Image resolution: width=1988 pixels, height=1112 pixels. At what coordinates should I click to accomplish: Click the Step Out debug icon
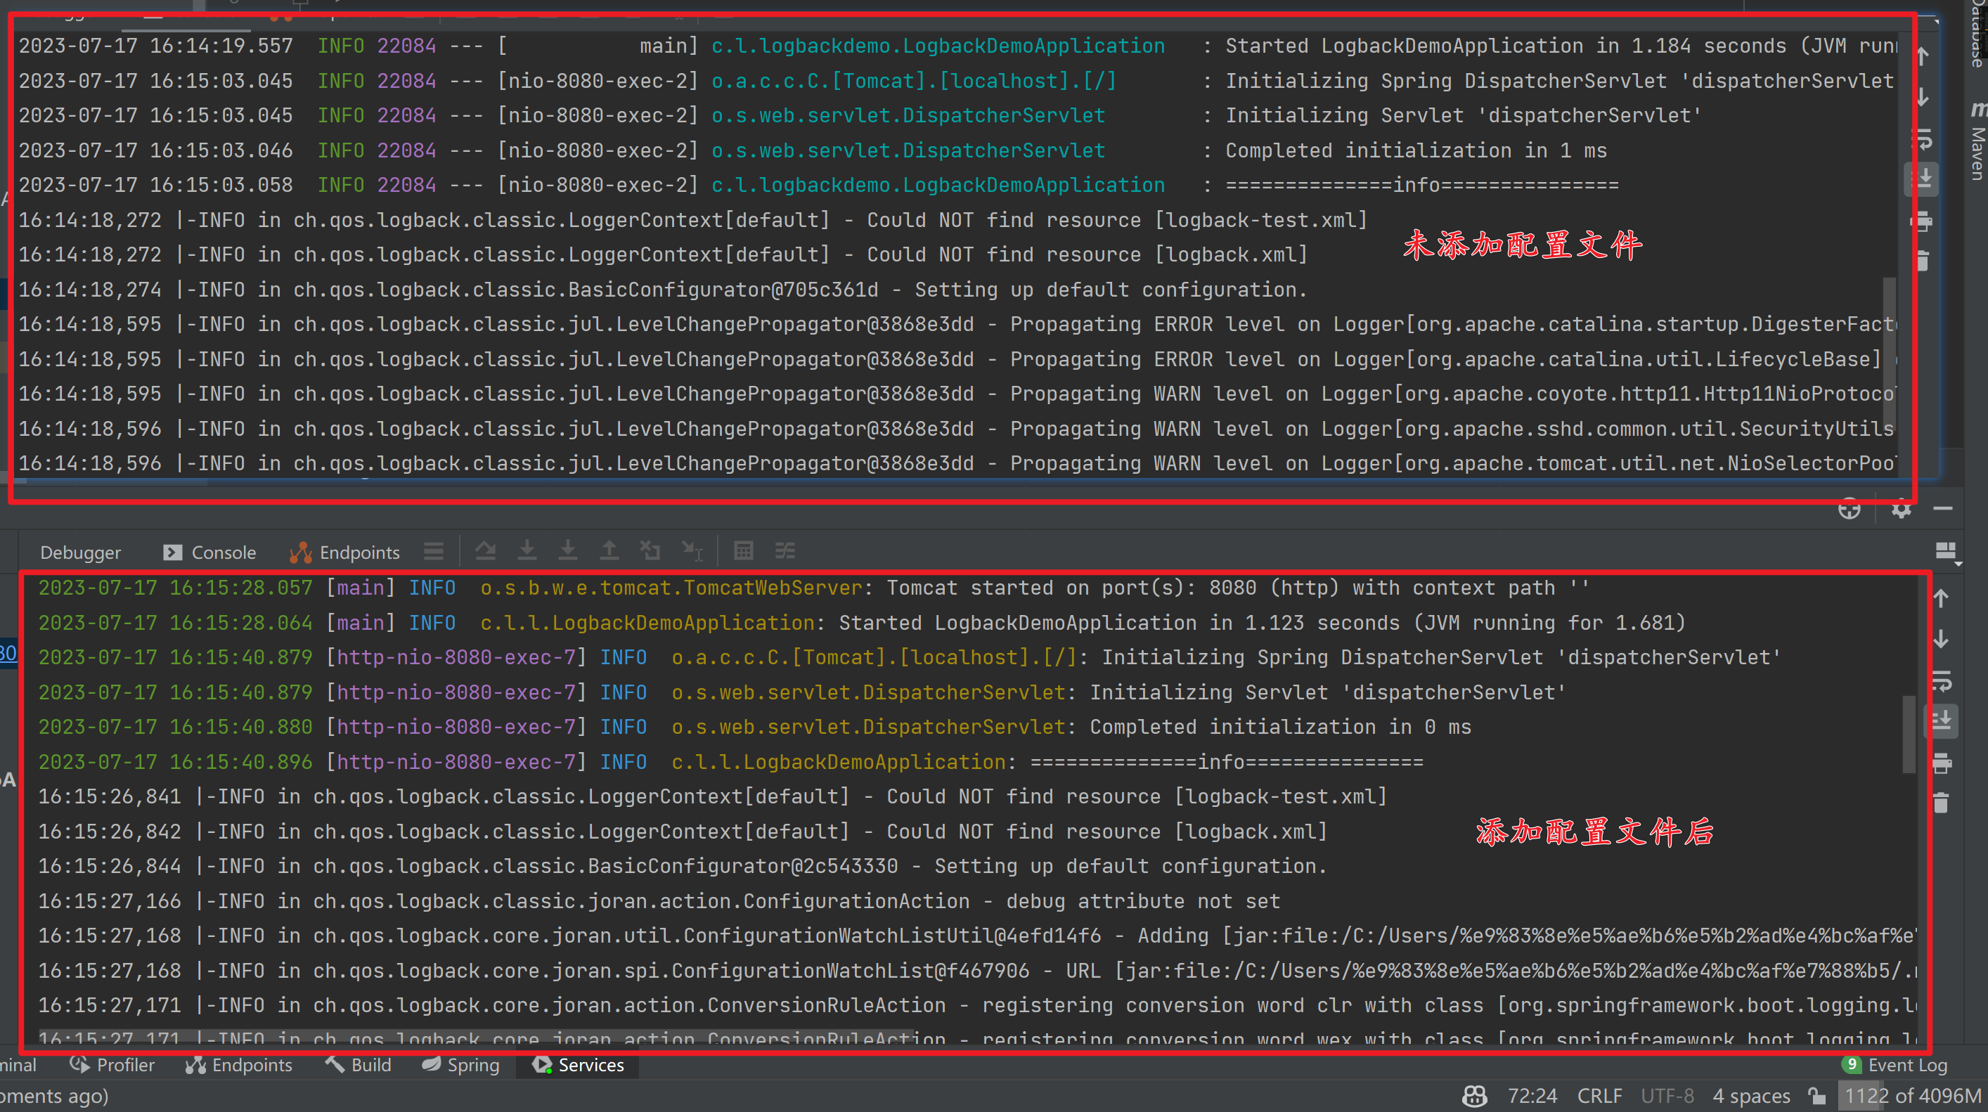(609, 550)
